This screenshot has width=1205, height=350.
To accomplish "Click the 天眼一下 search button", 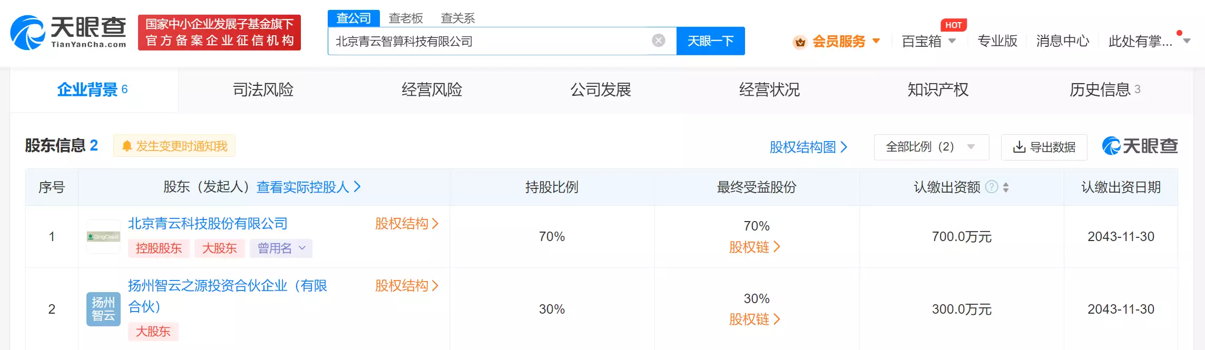I will 710,41.
